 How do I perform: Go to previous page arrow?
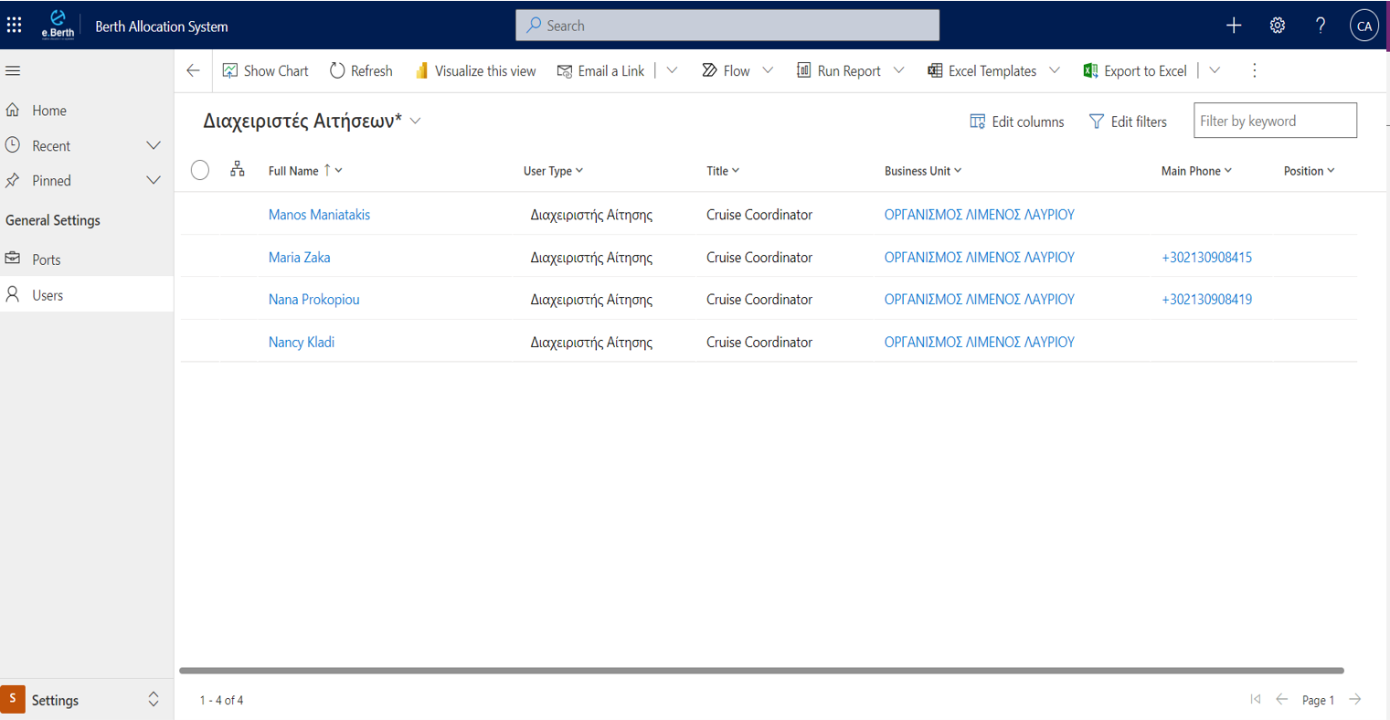coord(1282,699)
